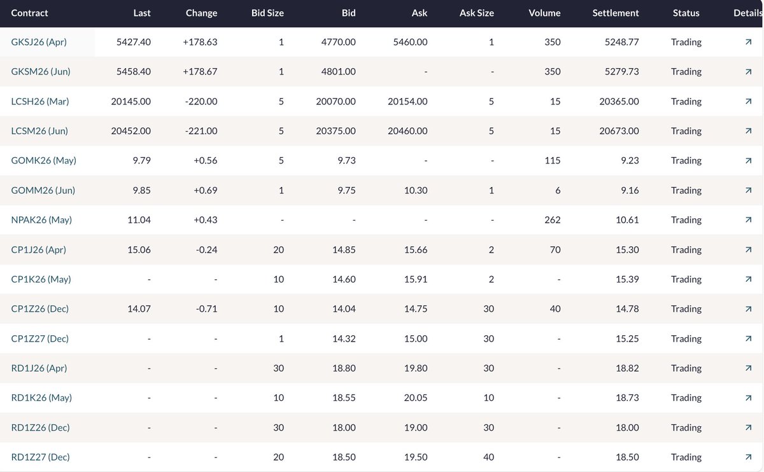Open the RD1J26 (Apr) contract link

click(39, 368)
